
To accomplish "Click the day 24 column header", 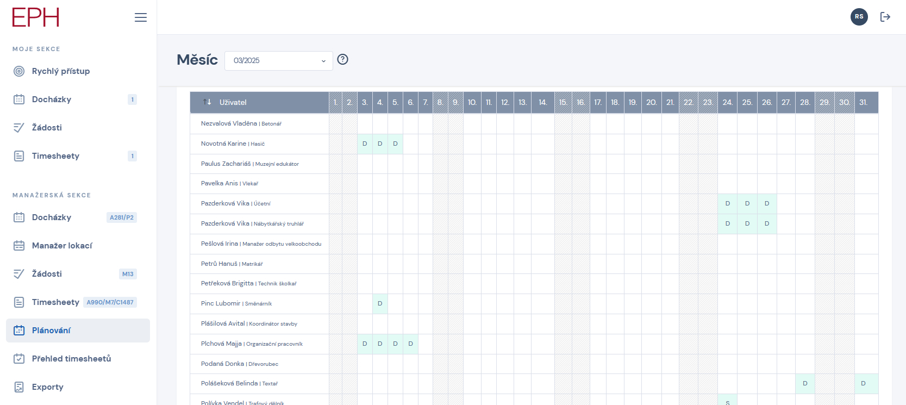I will tap(727, 102).
